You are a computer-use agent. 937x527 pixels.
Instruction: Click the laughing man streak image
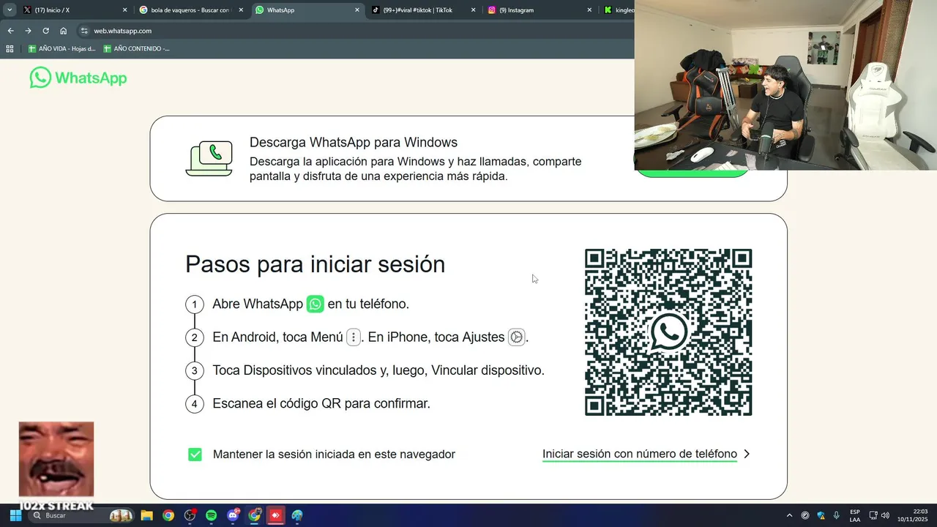pyautogui.click(x=56, y=460)
